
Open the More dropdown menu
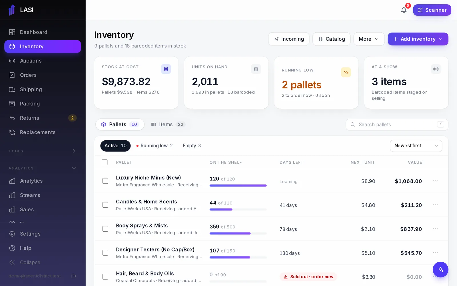[369, 39]
